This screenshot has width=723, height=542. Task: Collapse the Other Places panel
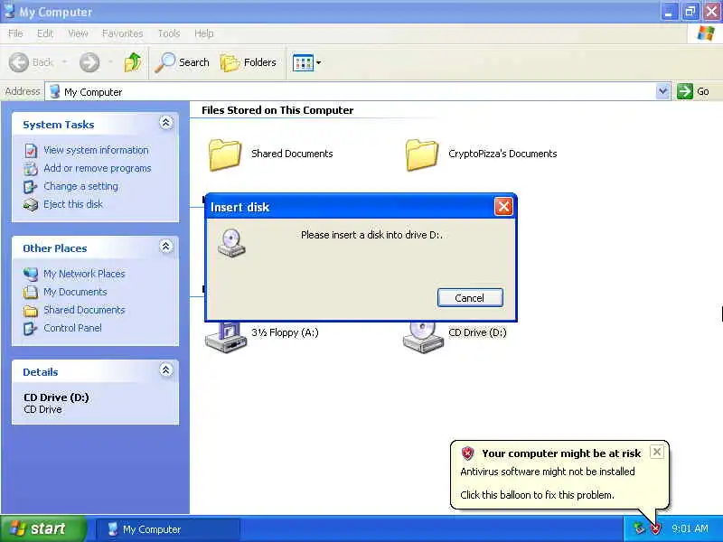[x=166, y=246]
